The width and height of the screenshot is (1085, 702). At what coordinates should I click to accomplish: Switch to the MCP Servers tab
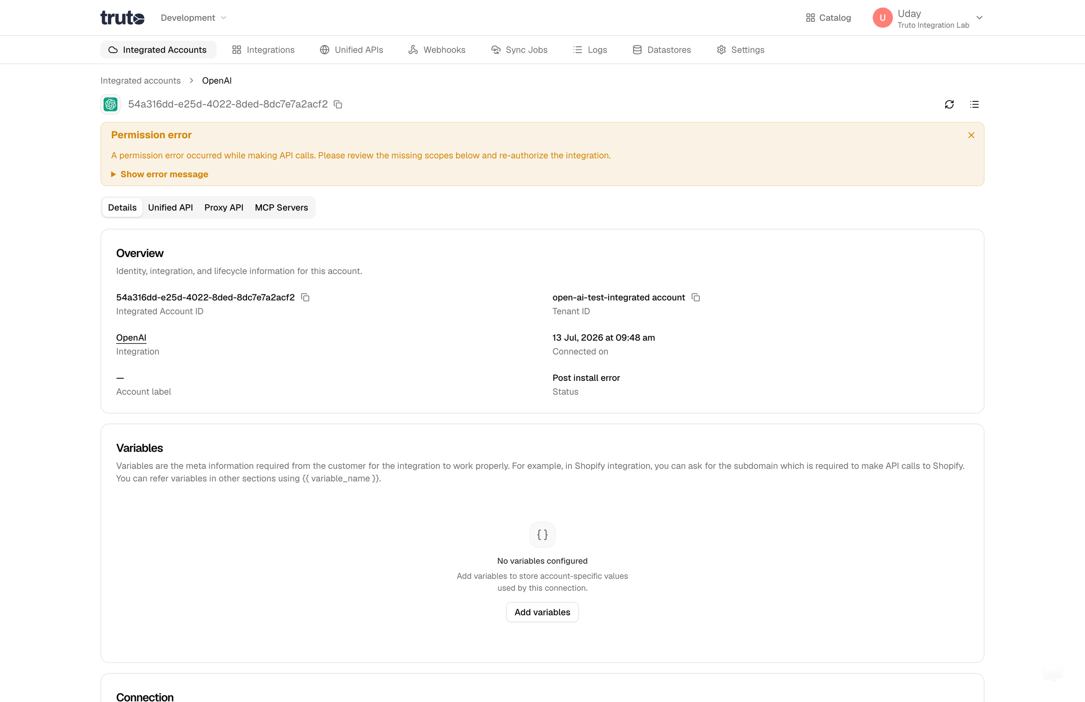[281, 207]
